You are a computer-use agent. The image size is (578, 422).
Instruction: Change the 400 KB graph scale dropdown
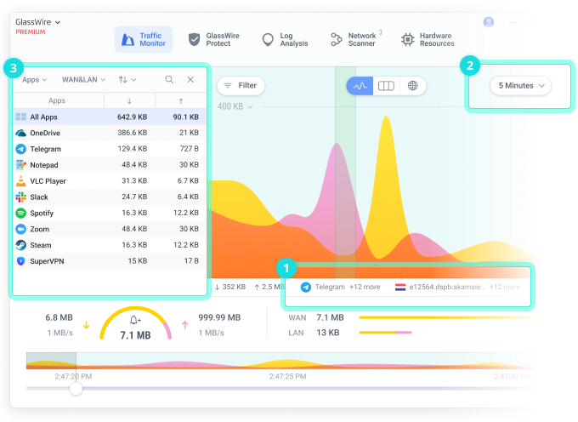tap(235, 106)
